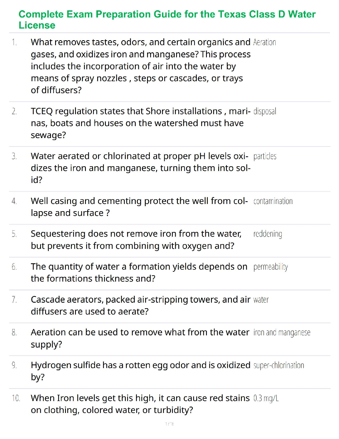Click the "0.3 mg/L" answer

coord(266,399)
